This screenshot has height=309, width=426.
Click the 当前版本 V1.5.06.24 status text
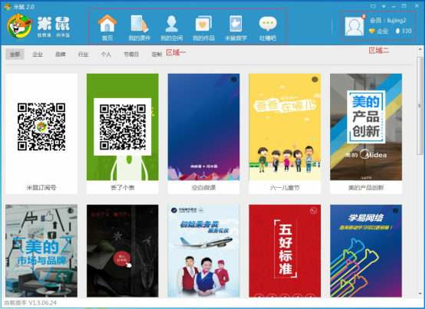[x=30, y=303]
